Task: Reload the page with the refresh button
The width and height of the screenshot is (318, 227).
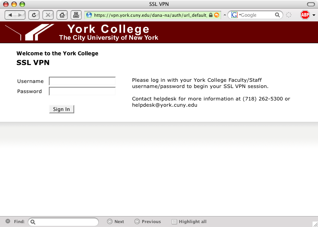Action: (34, 15)
